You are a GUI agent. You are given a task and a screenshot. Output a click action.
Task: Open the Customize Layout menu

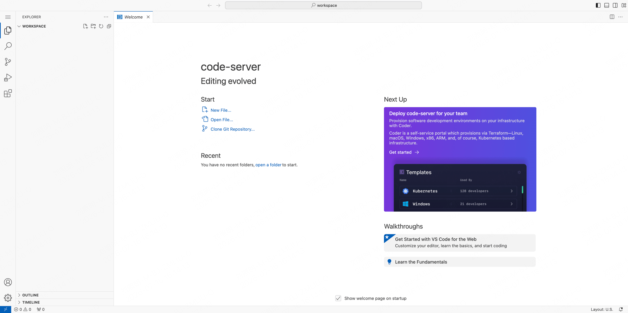(x=624, y=5)
